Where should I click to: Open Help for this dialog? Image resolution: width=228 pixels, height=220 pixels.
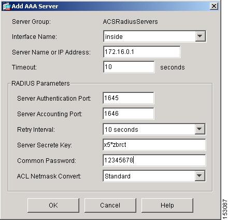(167, 205)
